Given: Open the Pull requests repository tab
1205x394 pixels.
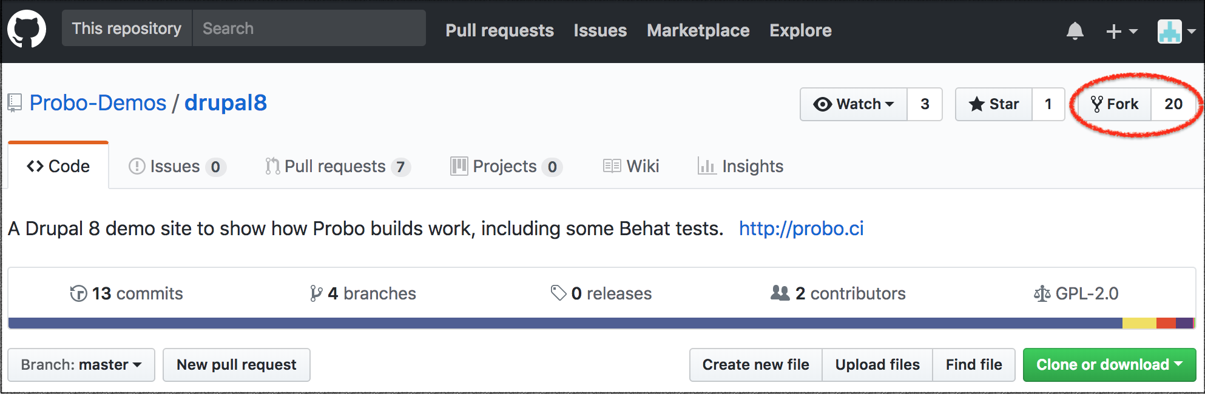Looking at the screenshot, I should (x=336, y=166).
